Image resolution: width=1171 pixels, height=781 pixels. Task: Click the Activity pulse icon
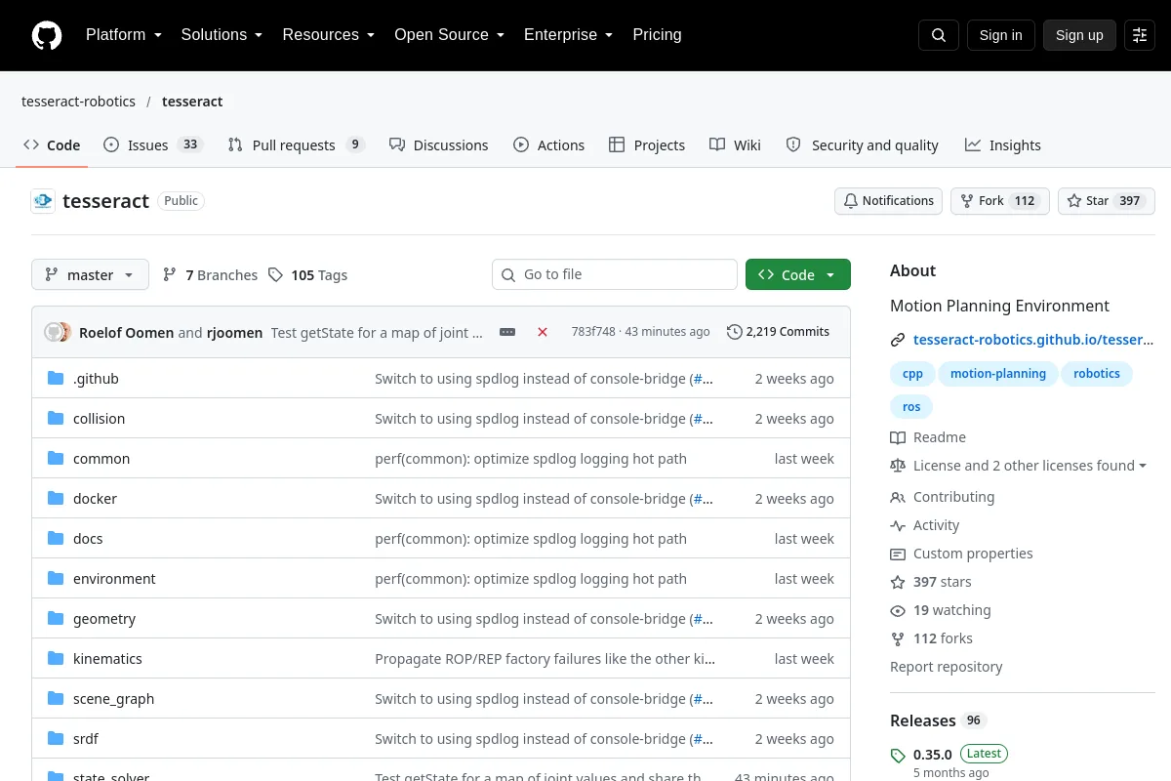(x=898, y=525)
